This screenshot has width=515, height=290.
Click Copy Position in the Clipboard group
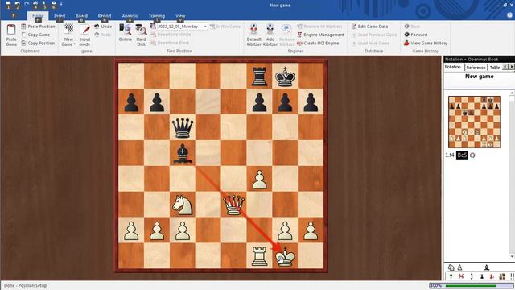pyautogui.click(x=38, y=43)
